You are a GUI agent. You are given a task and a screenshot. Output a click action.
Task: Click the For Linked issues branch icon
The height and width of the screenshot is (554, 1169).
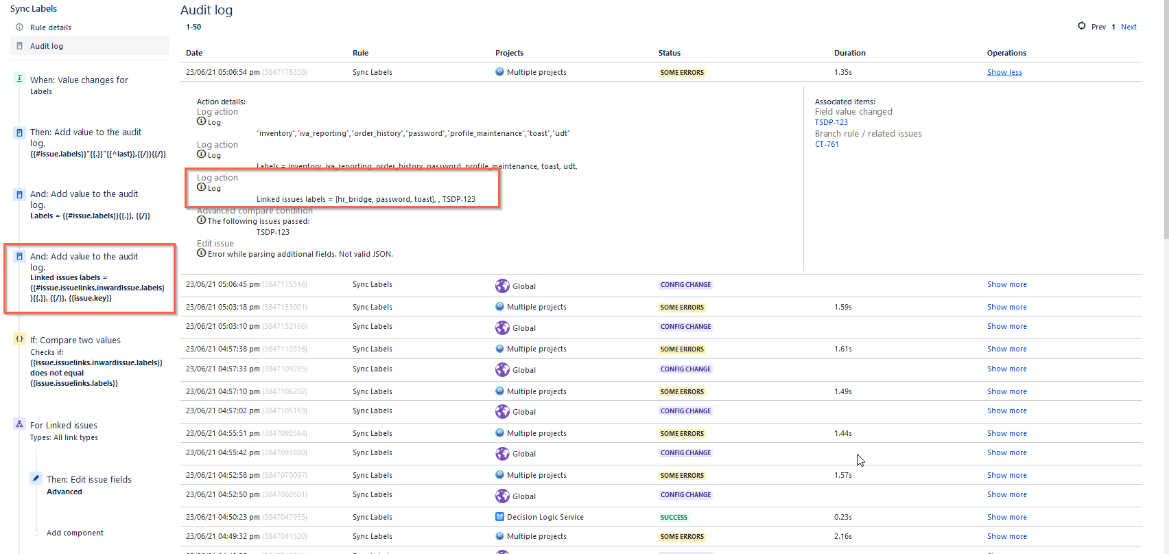click(x=19, y=424)
